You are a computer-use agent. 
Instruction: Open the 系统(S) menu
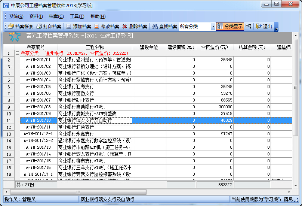16,16
